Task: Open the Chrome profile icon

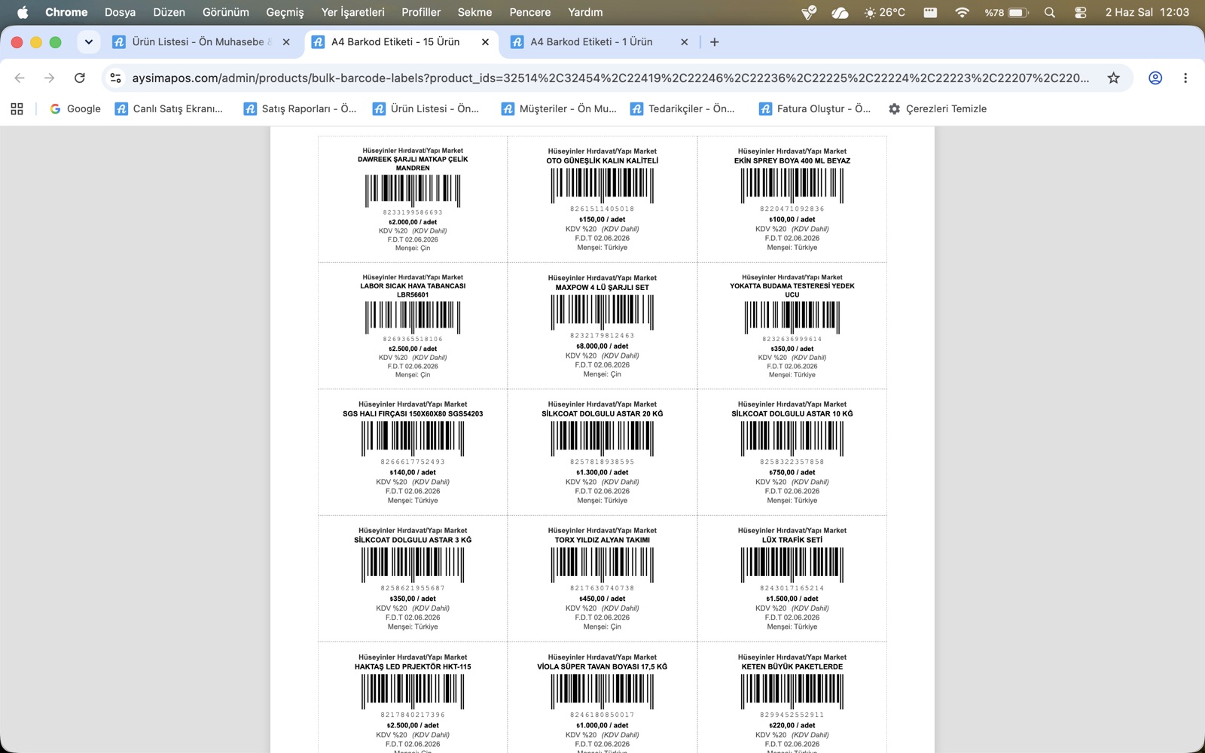Action: coord(1155,78)
